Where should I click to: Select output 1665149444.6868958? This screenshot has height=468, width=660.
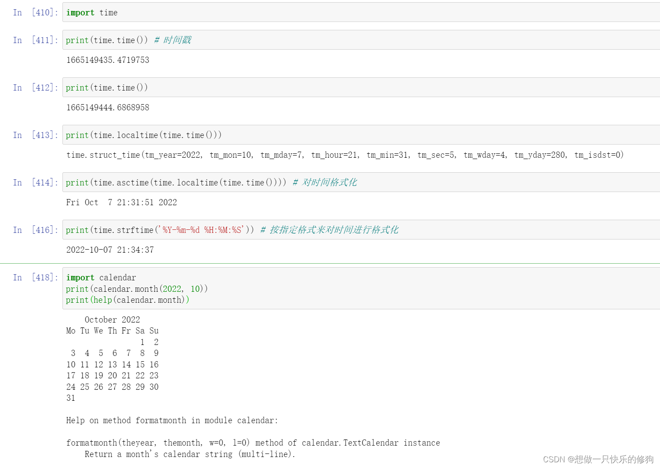click(107, 107)
